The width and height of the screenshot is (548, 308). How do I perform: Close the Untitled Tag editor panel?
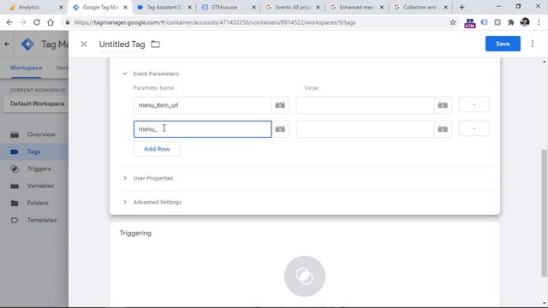pos(84,44)
